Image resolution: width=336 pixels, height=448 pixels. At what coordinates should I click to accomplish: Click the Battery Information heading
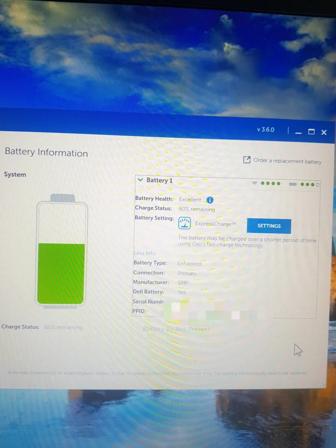(46, 153)
